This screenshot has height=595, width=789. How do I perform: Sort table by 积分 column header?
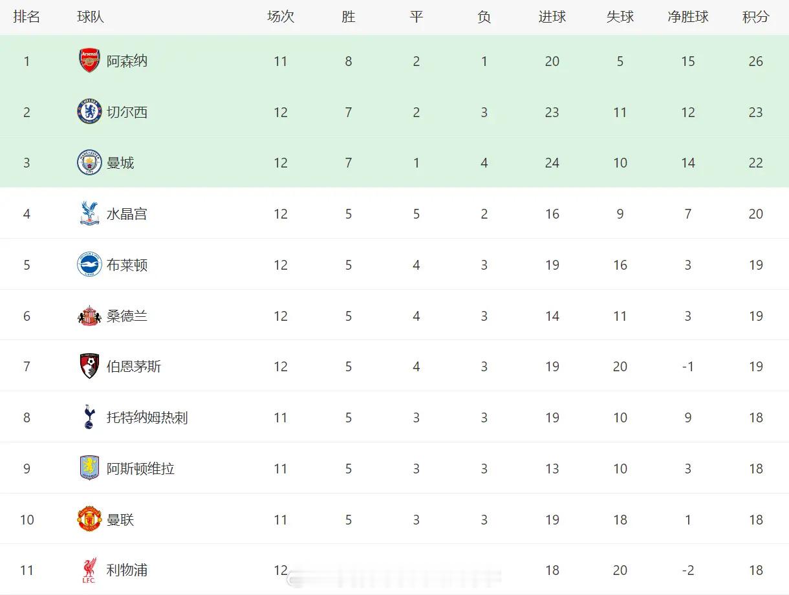755,17
